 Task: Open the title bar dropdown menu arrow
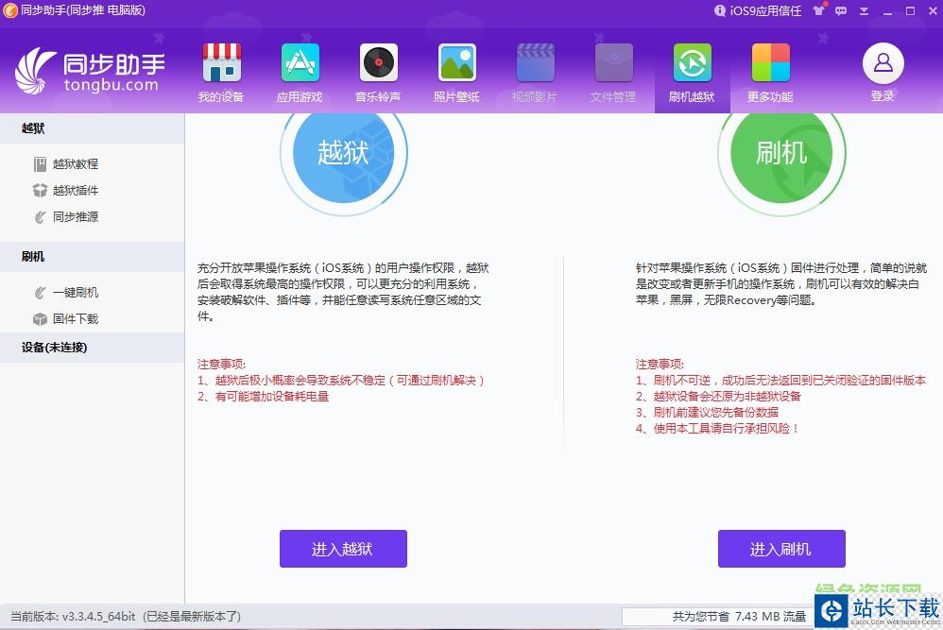(x=863, y=11)
